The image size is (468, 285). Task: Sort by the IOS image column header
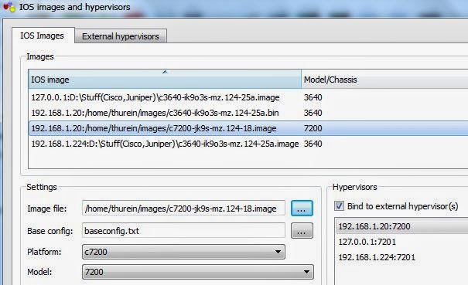tap(165, 80)
